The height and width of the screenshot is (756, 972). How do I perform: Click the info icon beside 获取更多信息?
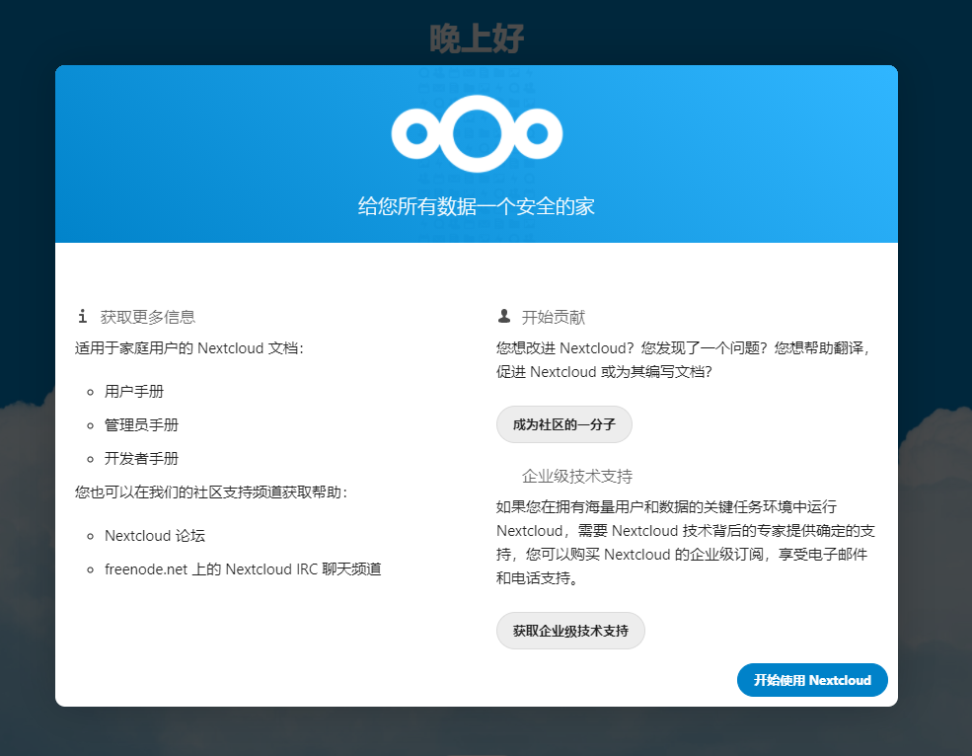coord(83,316)
